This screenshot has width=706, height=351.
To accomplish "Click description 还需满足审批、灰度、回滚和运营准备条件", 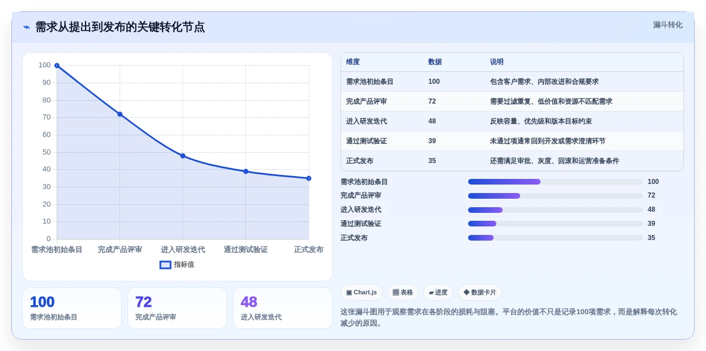I will [555, 161].
